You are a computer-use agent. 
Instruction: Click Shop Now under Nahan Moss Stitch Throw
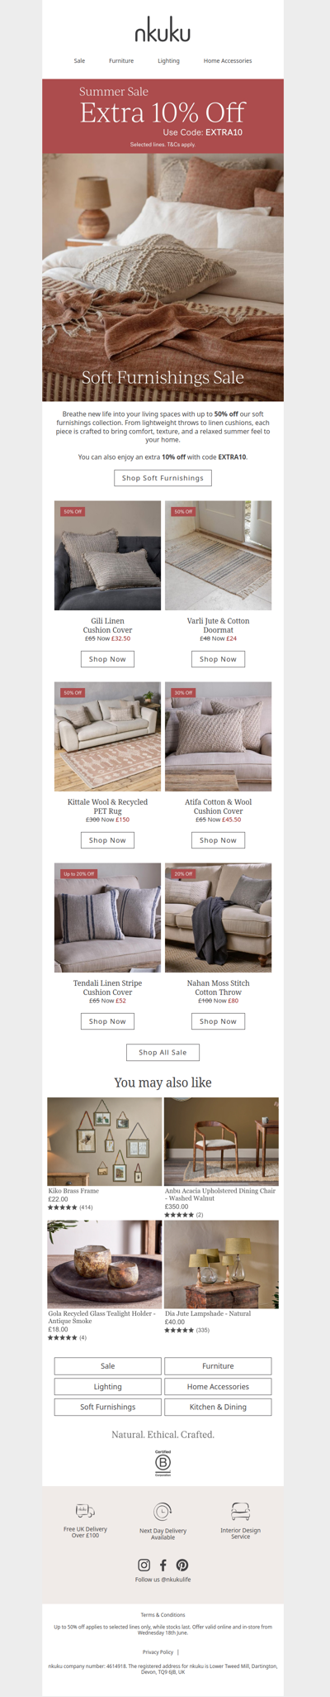pos(219,1021)
